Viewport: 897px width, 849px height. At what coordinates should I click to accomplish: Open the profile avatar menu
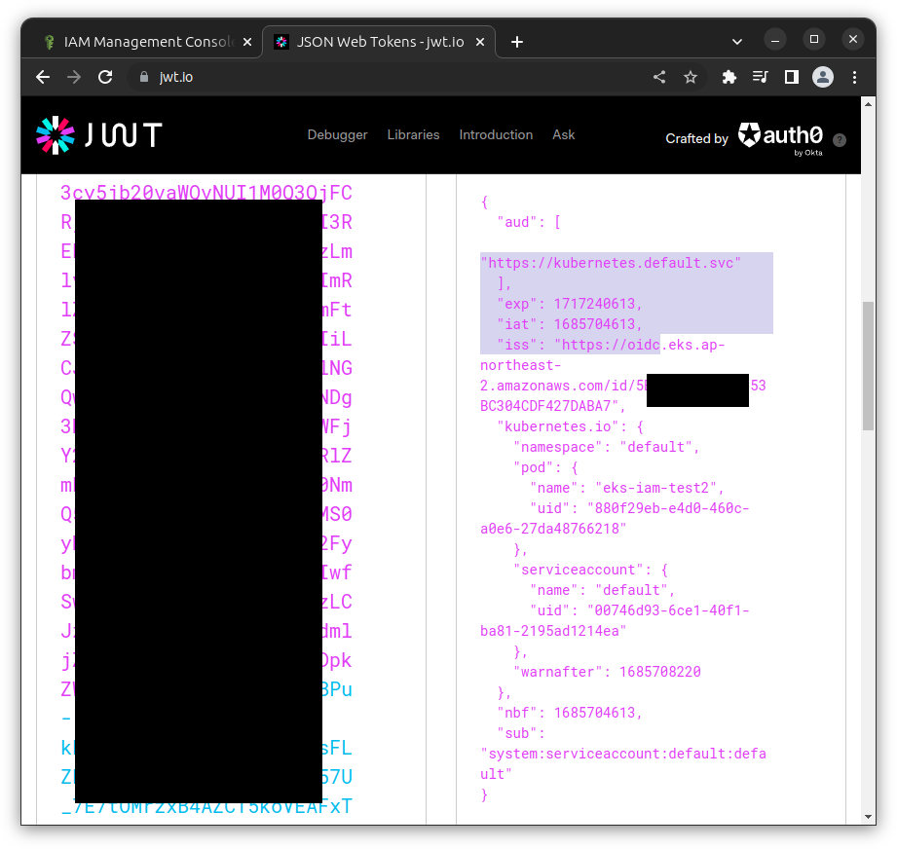[823, 77]
